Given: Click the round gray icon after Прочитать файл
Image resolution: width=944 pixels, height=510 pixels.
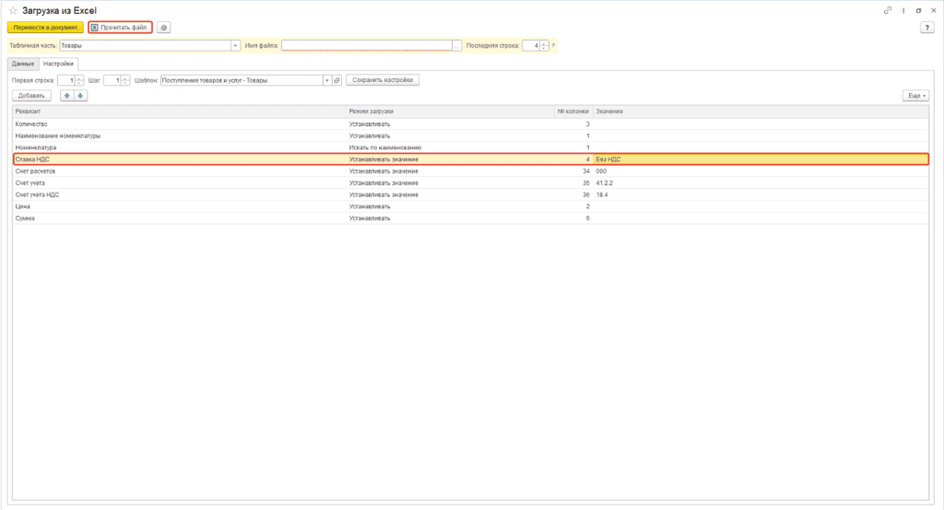Looking at the screenshot, I should click(x=163, y=28).
